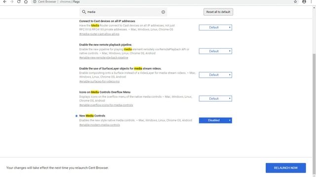Viewport: 316px width, 177px height.
Task: Open dropdown for Media Controls Overflow Menu icons
Action: (215, 98)
